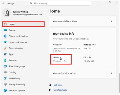Click the Sydney Wilding account name
This screenshot has width=120, height=95.
pos(21,12)
